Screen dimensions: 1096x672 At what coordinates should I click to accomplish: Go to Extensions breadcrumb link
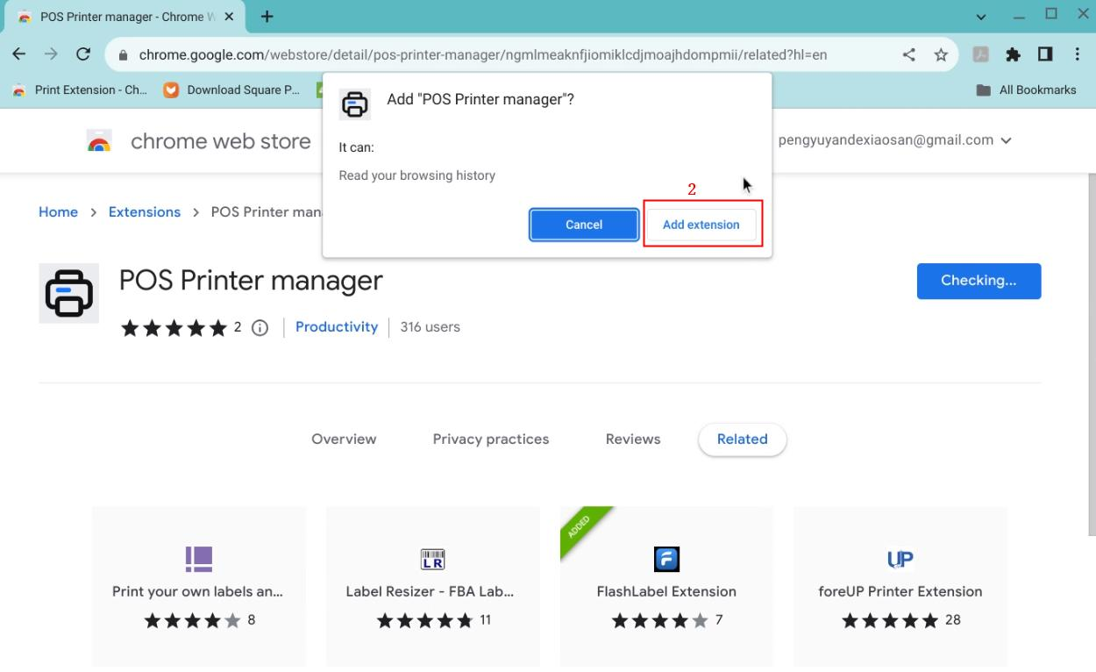point(145,212)
